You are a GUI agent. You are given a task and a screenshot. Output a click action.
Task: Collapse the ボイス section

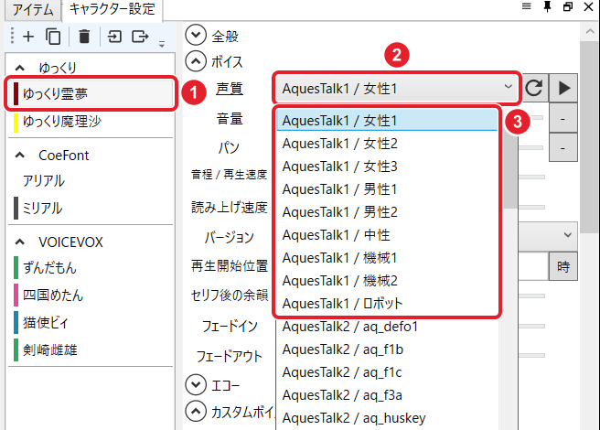(x=196, y=61)
